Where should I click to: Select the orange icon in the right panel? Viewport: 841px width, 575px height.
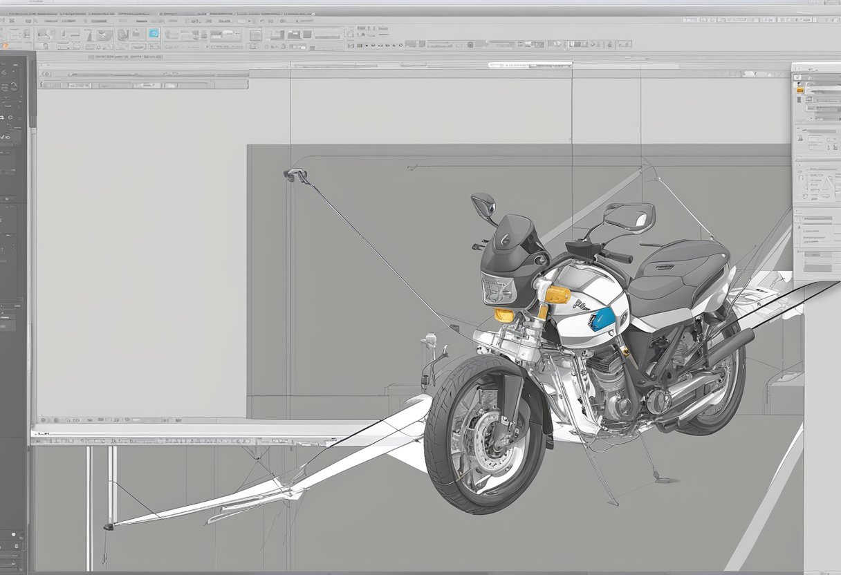click(800, 90)
